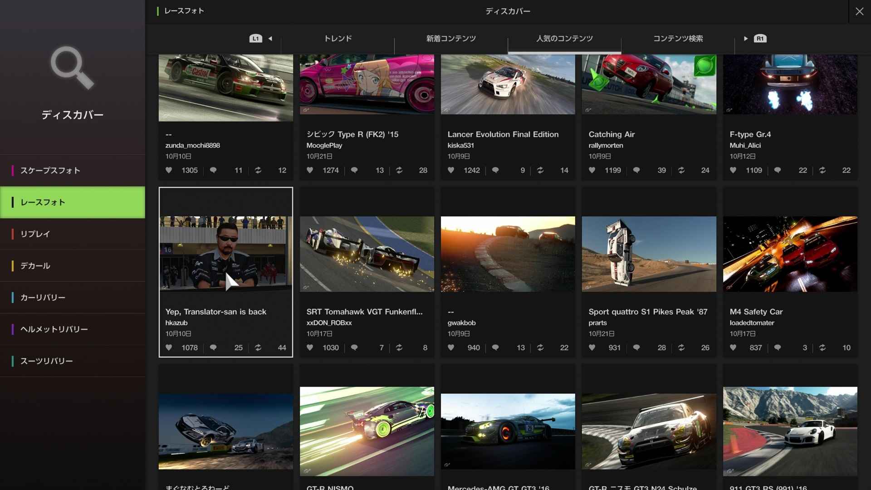
Task: Open comments on kiska531's photo card
Action: coord(495,170)
